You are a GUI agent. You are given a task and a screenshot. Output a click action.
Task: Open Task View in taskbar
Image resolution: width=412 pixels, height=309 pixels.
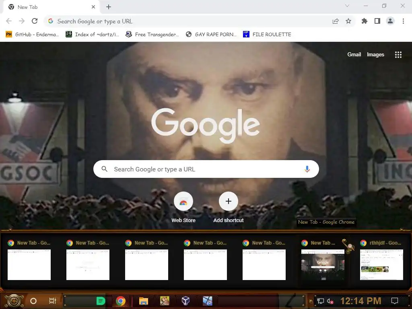pos(53,301)
